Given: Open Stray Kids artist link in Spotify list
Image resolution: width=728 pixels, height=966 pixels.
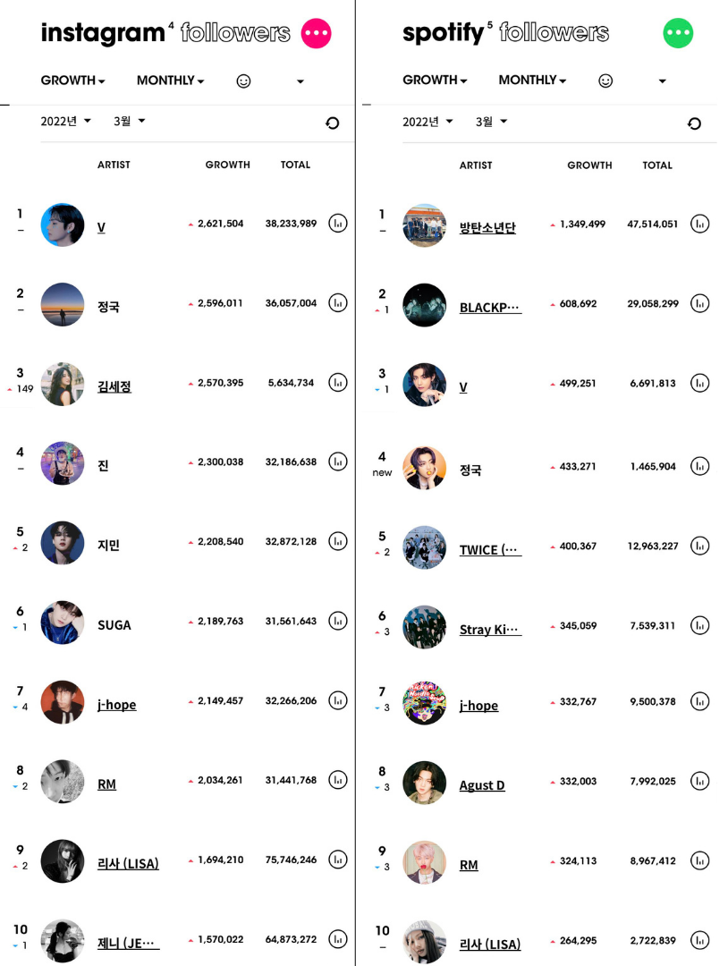Looking at the screenshot, I should [x=490, y=630].
